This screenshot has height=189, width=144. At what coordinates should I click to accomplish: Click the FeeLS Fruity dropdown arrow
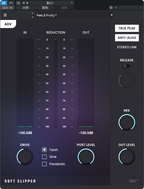(x=112, y=15)
